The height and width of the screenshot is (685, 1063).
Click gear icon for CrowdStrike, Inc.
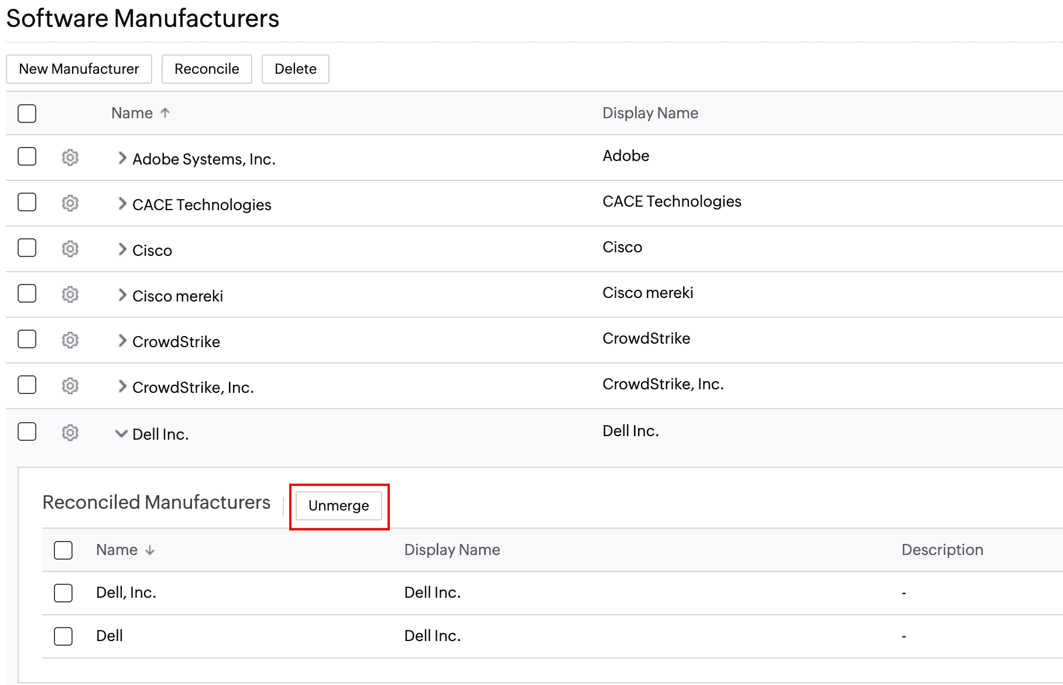point(70,386)
